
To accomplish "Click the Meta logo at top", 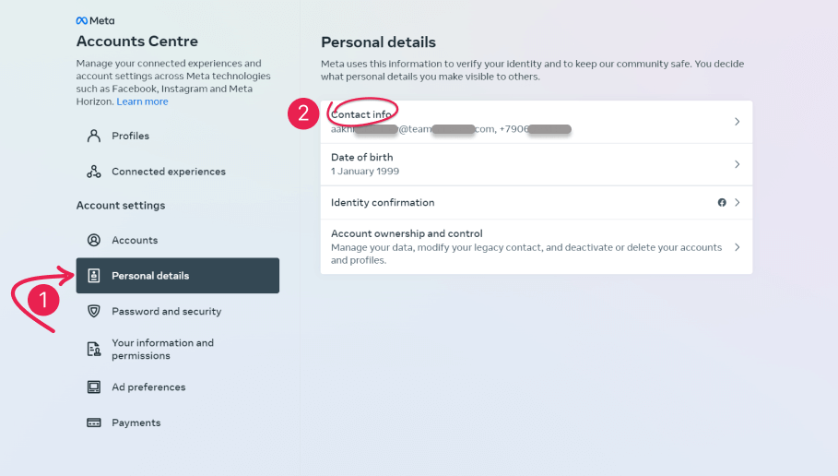I will pos(95,21).
